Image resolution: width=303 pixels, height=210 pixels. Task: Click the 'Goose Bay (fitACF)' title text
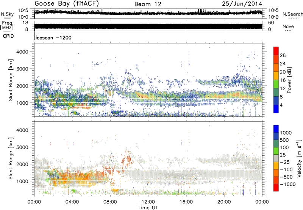(x=67, y=3)
